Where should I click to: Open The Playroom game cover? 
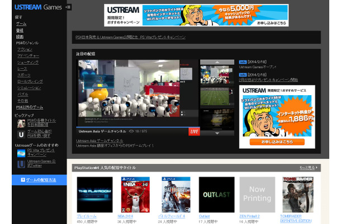click(95, 194)
